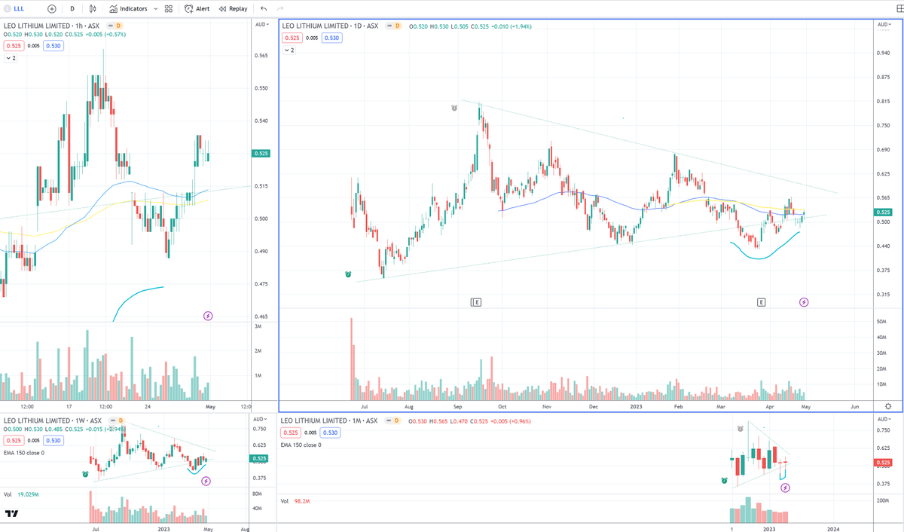904x532 pixels.
Task: Click the redo arrow
Action: tap(280, 9)
